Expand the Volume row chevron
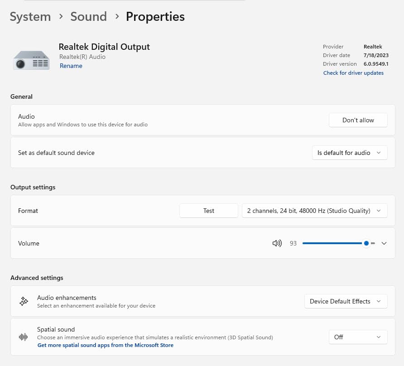 point(384,243)
